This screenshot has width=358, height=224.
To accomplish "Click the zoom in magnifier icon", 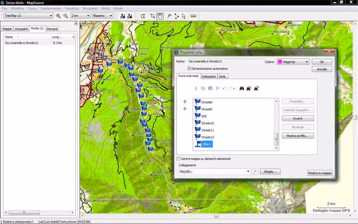I will point(58,16).
